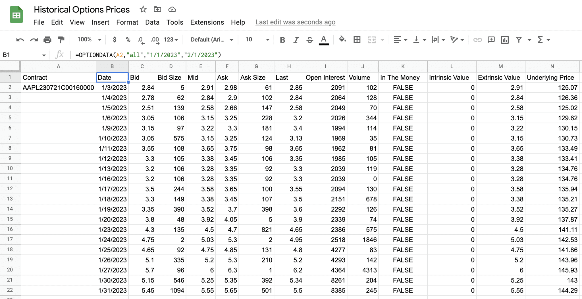Insert a comment

tap(491, 40)
